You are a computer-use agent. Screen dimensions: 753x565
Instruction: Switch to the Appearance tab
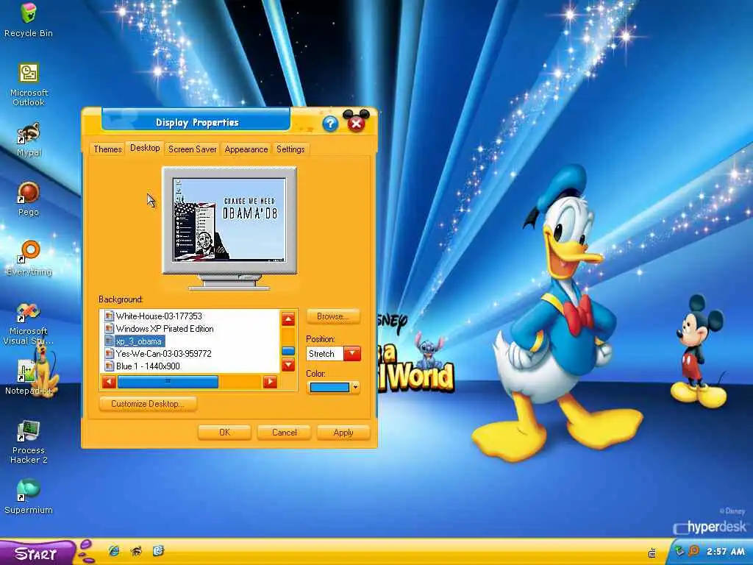tap(246, 149)
